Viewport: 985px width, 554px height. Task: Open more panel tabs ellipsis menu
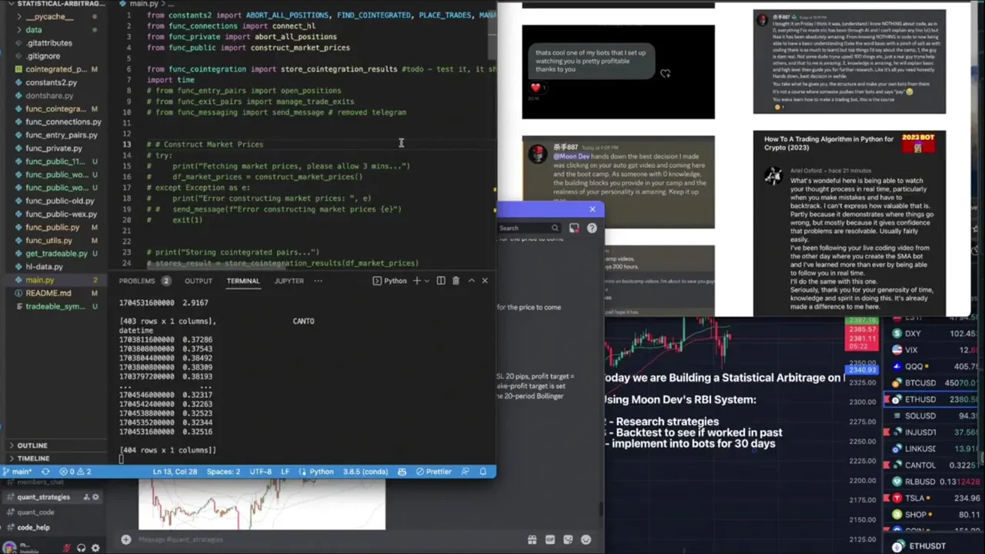(x=318, y=281)
